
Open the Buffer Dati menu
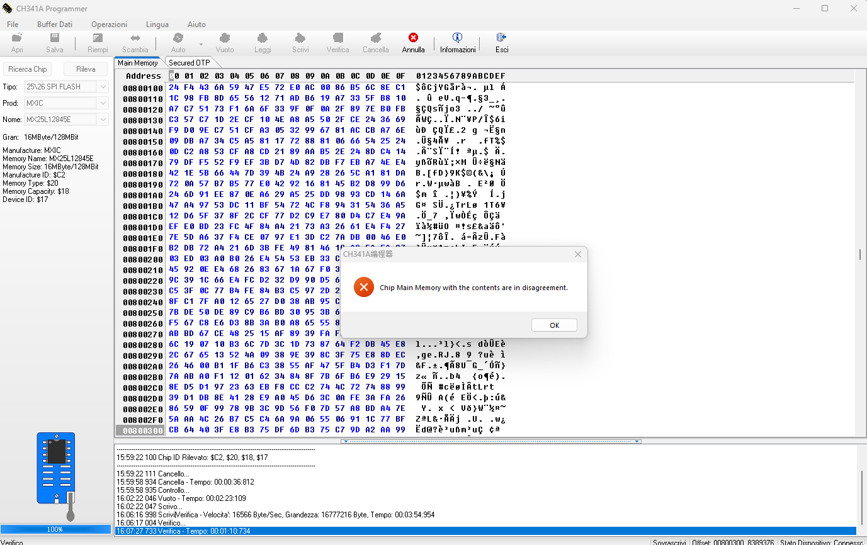[55, 25]
